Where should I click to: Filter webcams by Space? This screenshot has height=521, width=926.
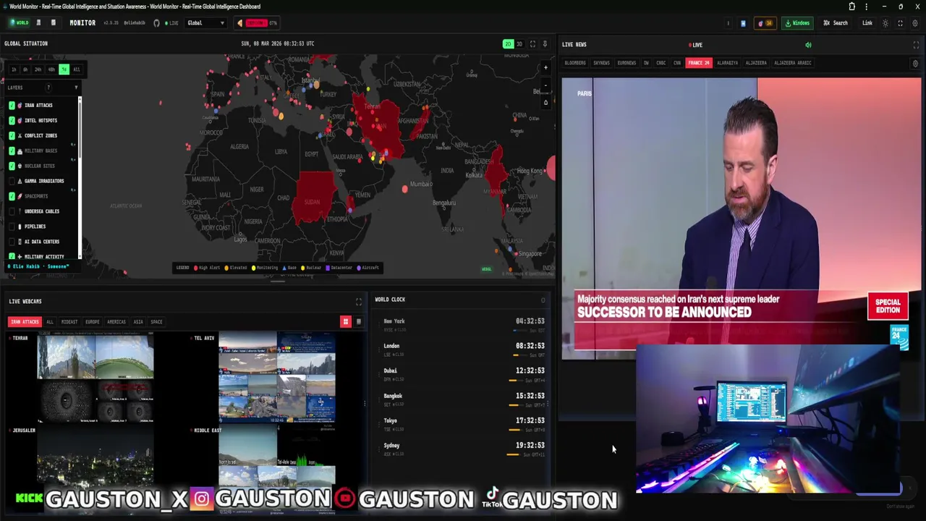tap(156, 322)
